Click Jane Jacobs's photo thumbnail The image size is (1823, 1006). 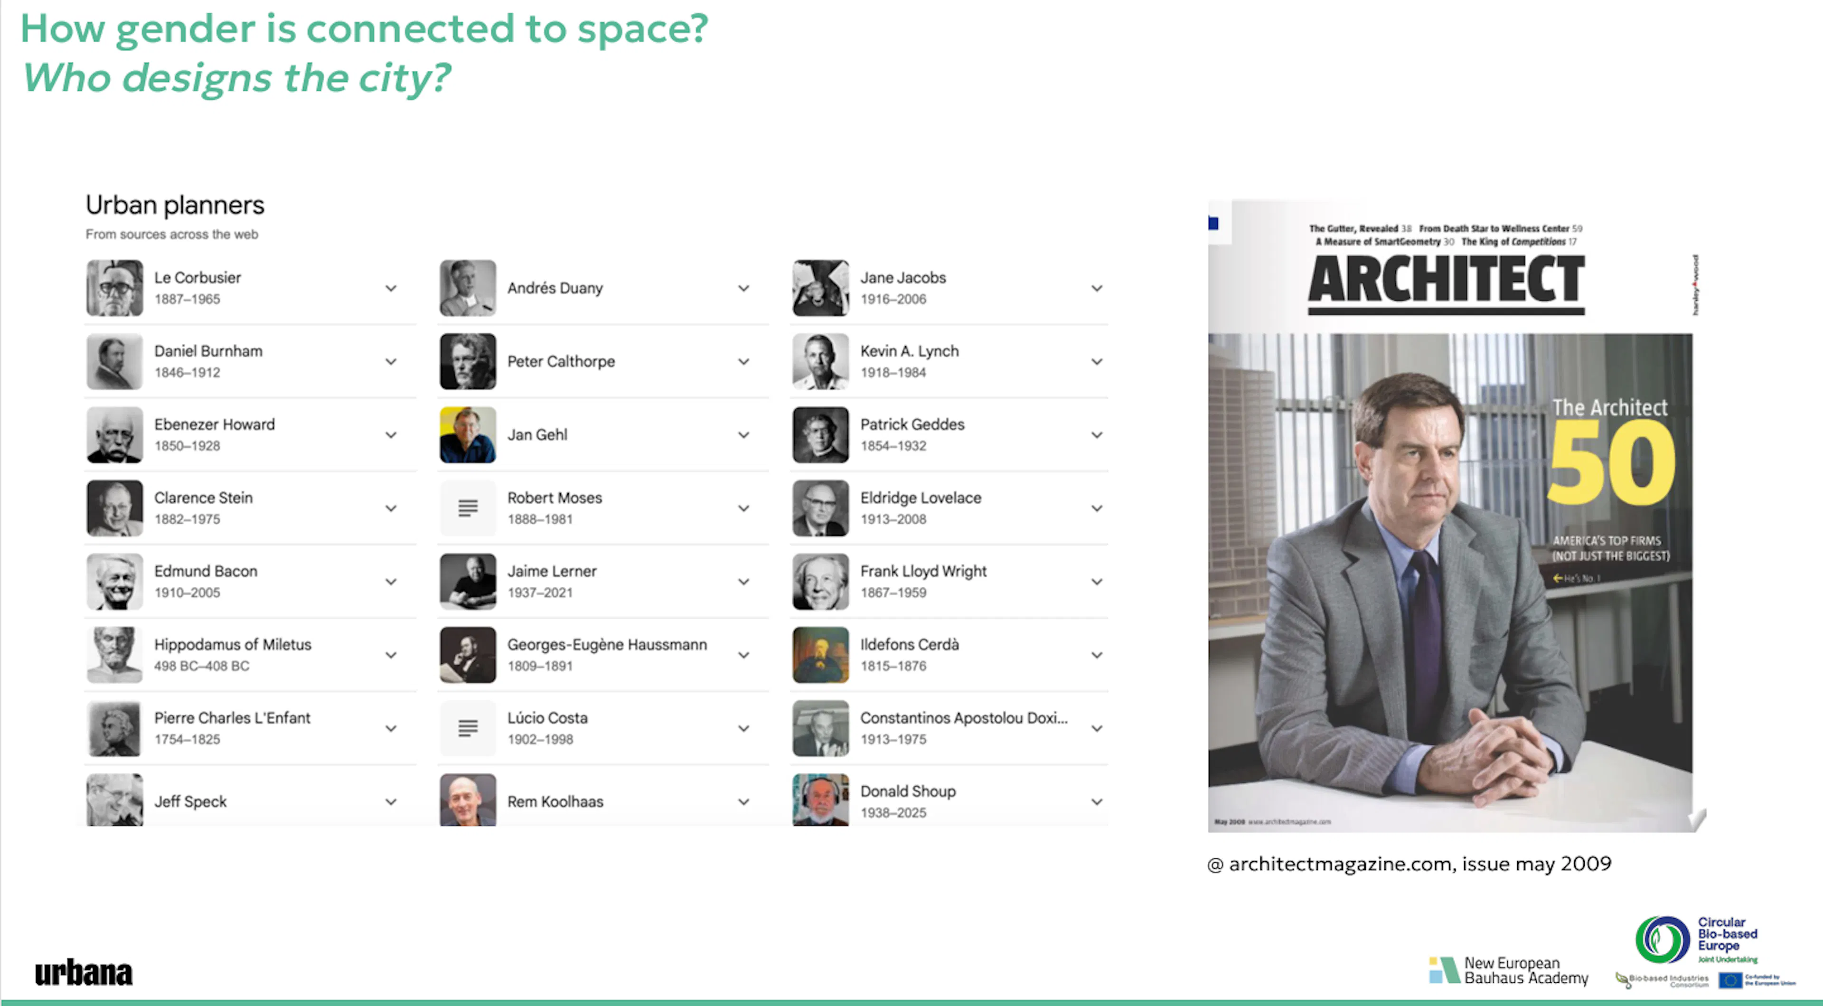point(821,288)
